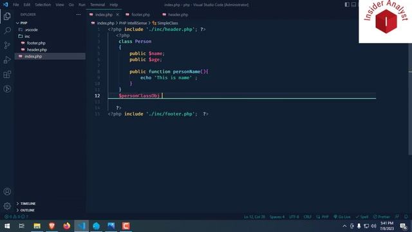This screenshot has width=412, height=232.
Task: Open the Terminal menu
Action: 97,5
